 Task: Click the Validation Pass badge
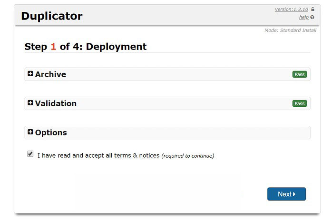click(300, 103)
